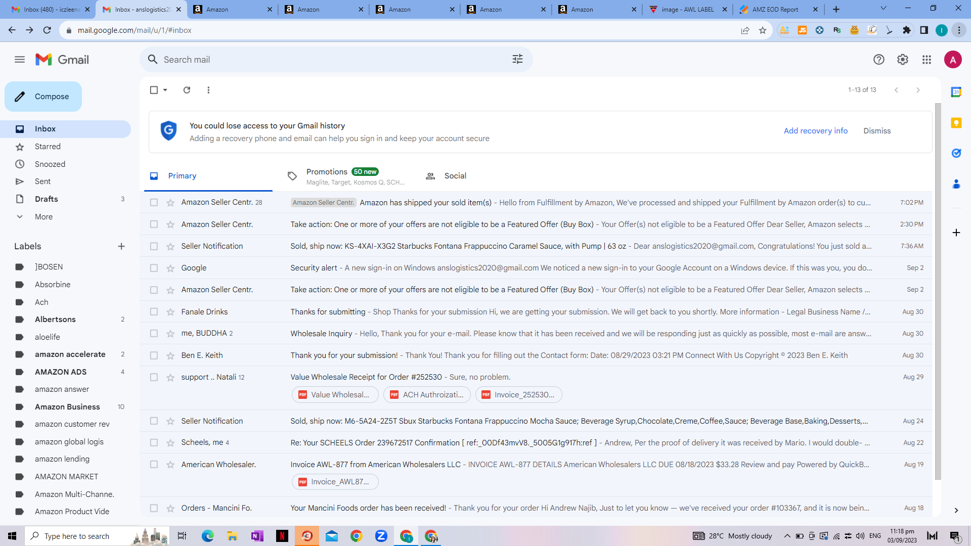Dismiss the recovery info banner
This screenshot has height=546, width=971.
click(x=877, y=131)
